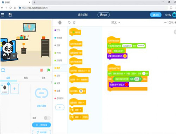176x134 pixels.
Task: Add a new device with the plus tile
Action: pyautogui.click(x=14, y=89)
